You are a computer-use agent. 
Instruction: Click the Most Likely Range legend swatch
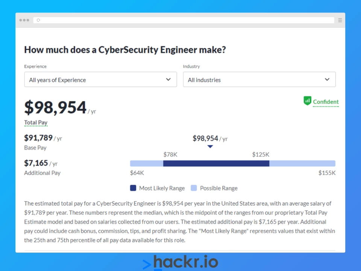(x=133, y=188)
